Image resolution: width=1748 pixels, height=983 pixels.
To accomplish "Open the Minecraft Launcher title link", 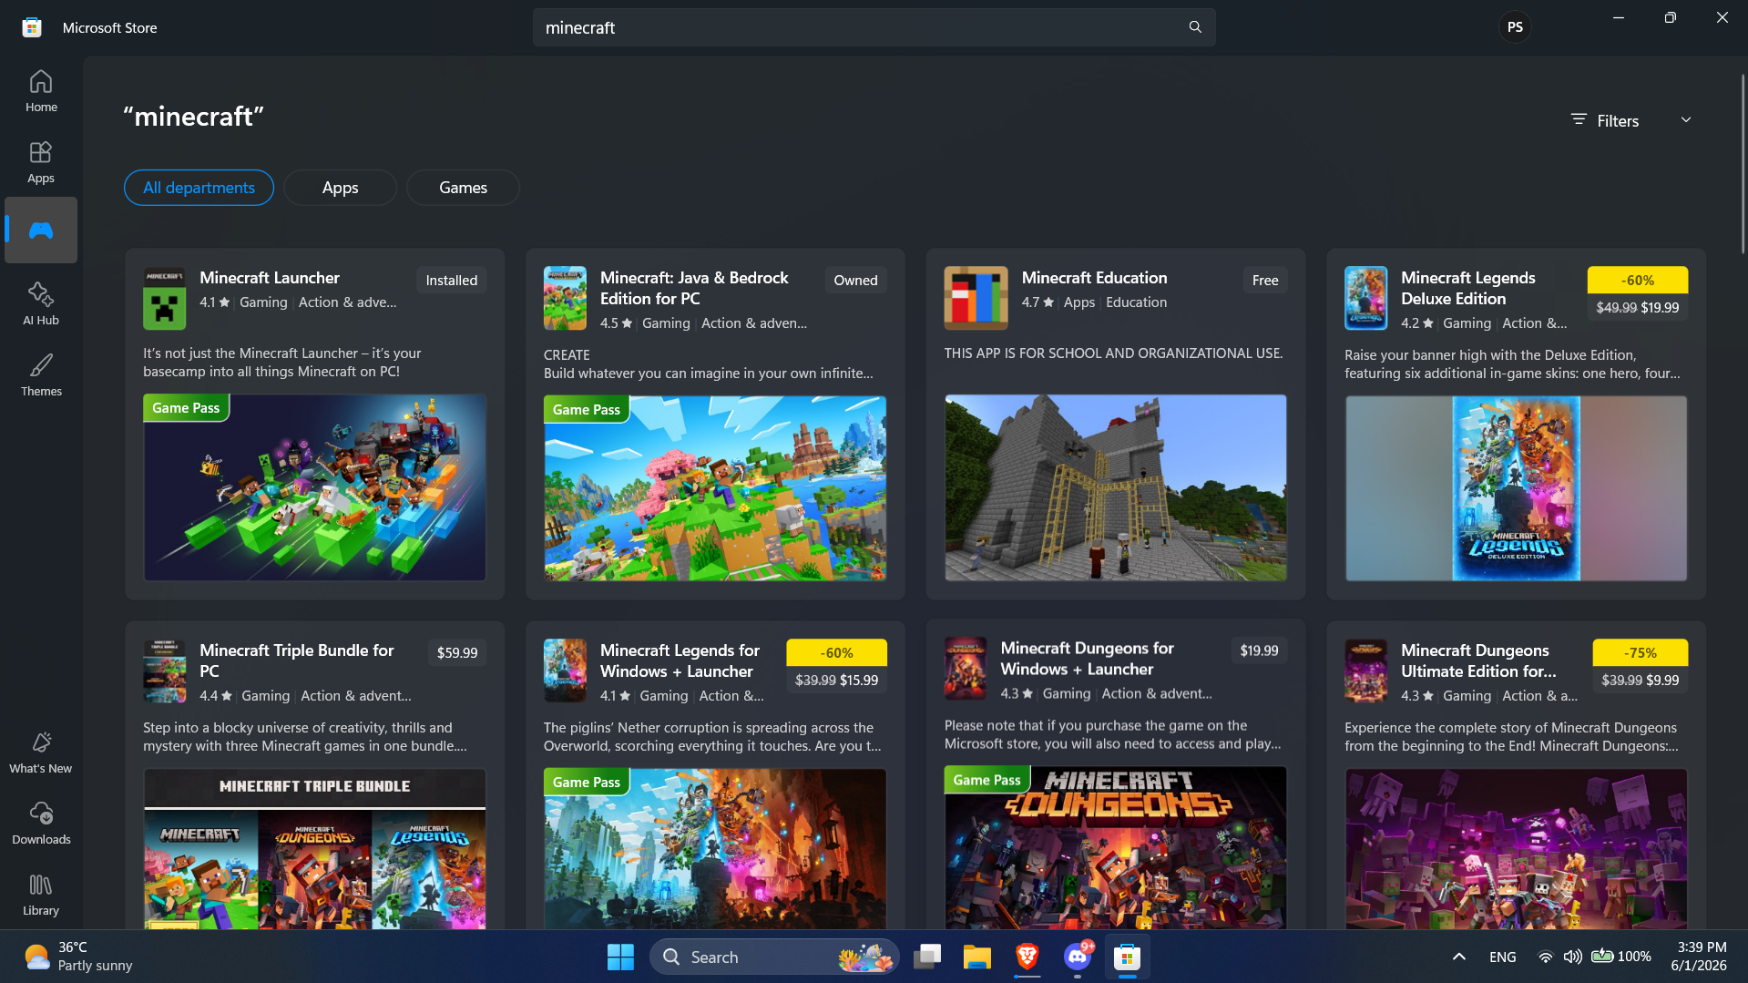I will click(x=270, y=278).
